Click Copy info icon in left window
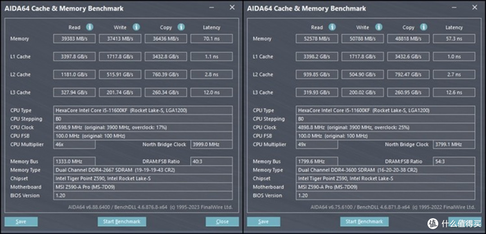 pos(181,27)
